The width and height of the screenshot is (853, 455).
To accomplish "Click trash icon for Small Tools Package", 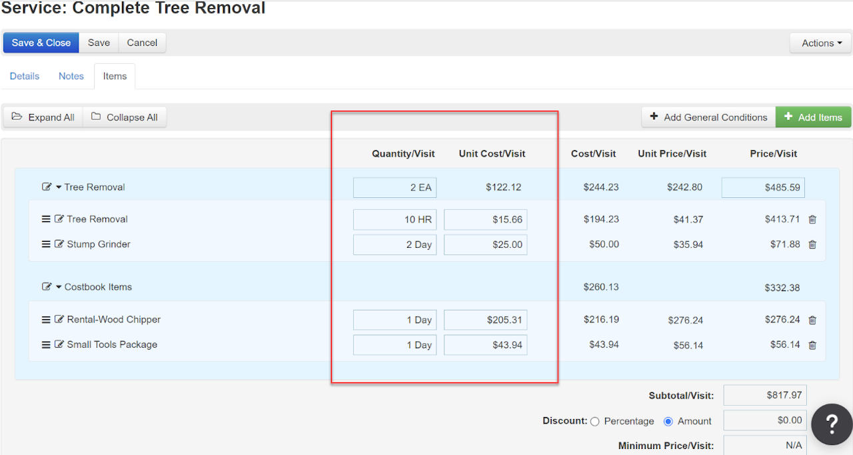I will [812, 345].
